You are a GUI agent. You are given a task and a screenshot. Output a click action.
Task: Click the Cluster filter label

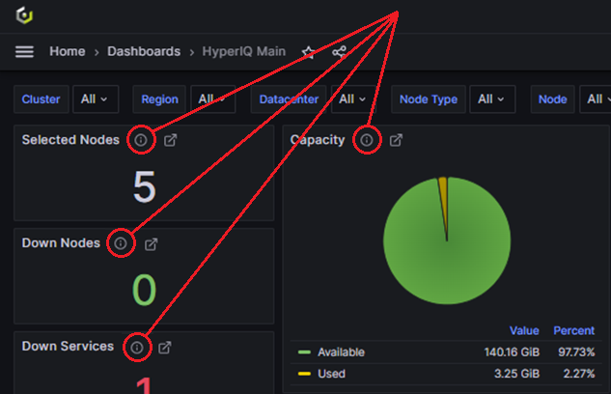coord(41,99)
